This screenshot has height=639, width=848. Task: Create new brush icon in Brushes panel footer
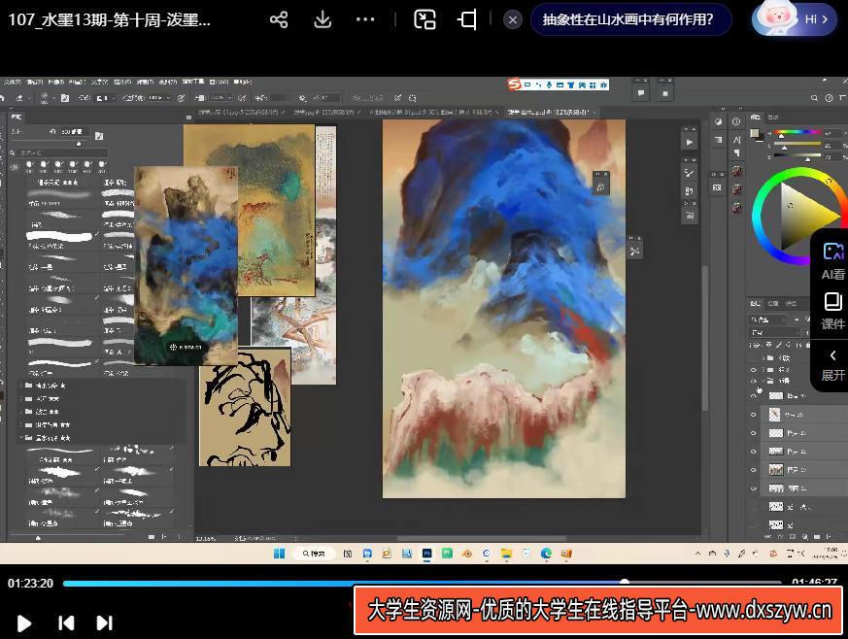pyautogui.click(x=164, y=537)
